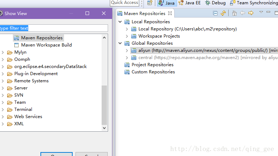Expand the Mylyn folder
The width and height of the screenshot is (278, 156).
click(x=3, y=52)
